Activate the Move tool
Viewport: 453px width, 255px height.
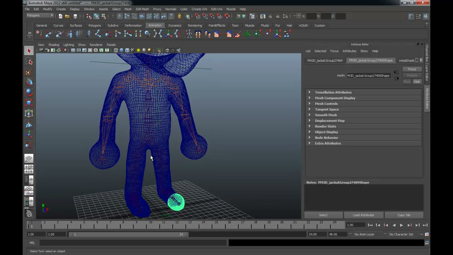pyautogui.click(x=29, y=83)
